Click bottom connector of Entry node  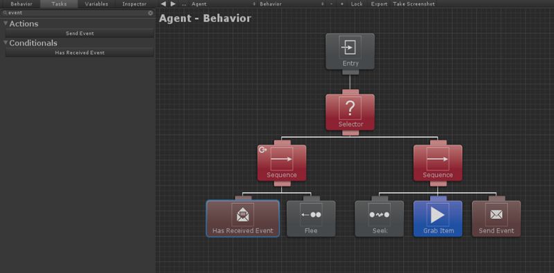(350, 73)
